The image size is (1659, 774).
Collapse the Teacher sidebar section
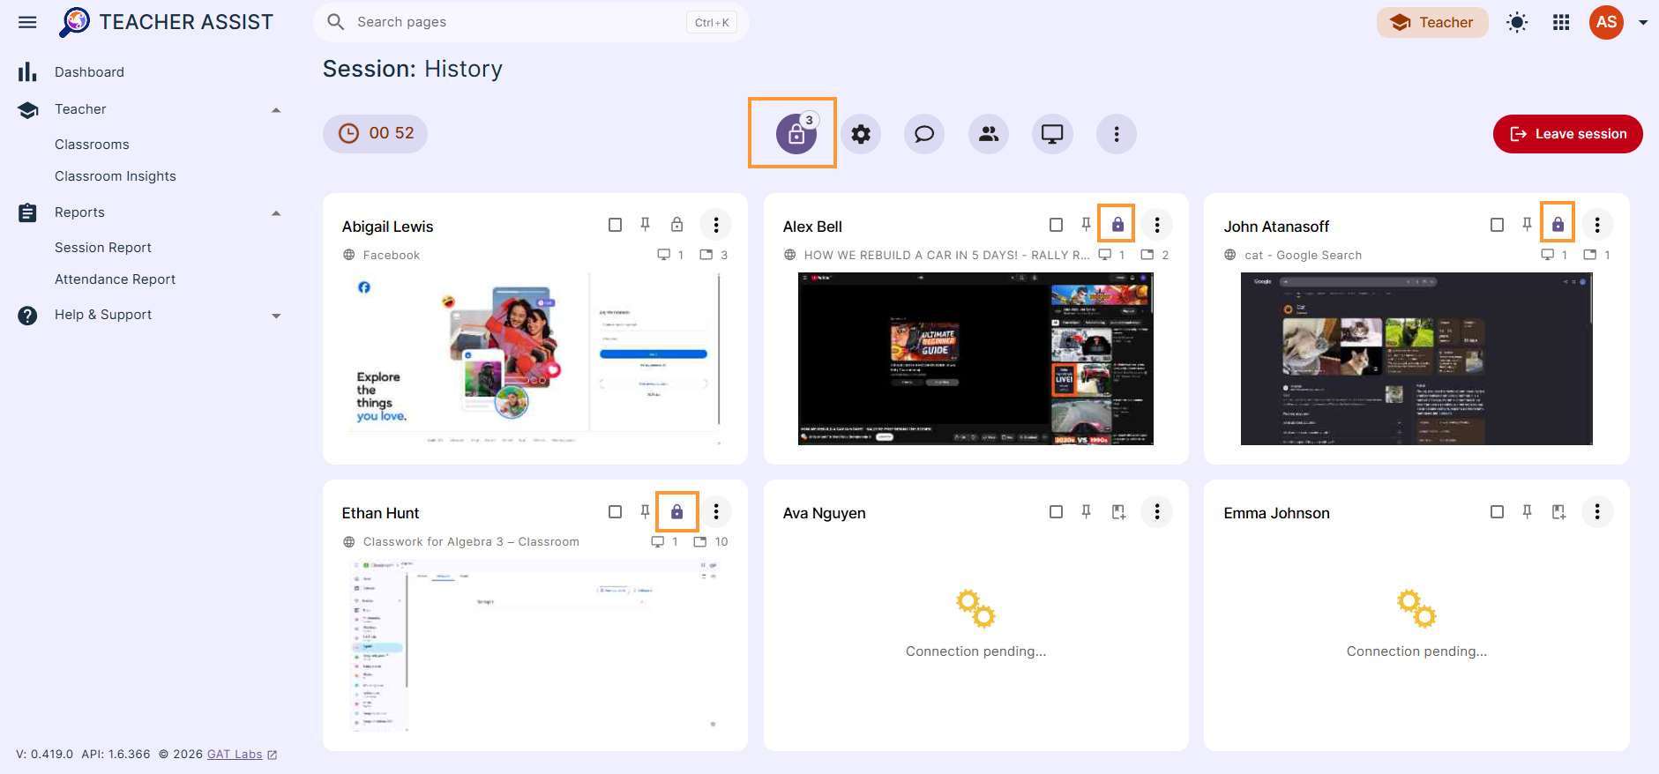[275, 109]
